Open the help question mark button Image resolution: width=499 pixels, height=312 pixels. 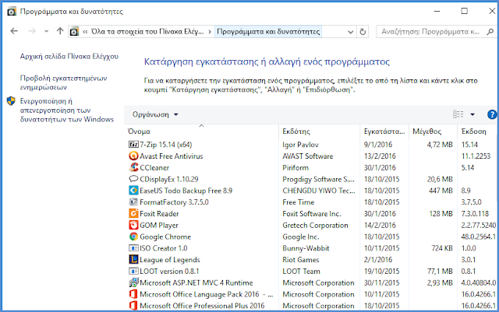point(492,114)
